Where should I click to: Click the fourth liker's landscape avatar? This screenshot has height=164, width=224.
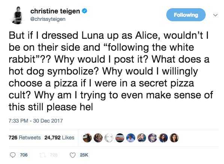(x=120, y=138)
